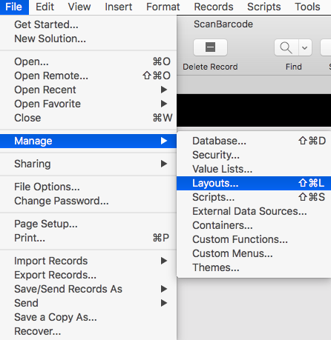Select File Options... menu item
This screenshot has width=331, height=340.
[x=88, y=187]
